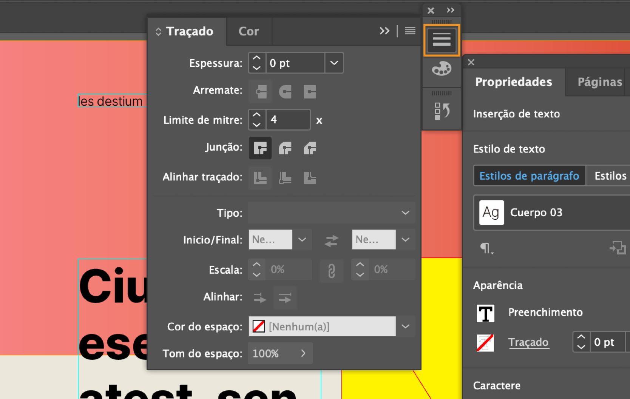Screen dimensions: 630x399
Task: Select the bevel join Junção icon
Action: (x=310, y=148)
